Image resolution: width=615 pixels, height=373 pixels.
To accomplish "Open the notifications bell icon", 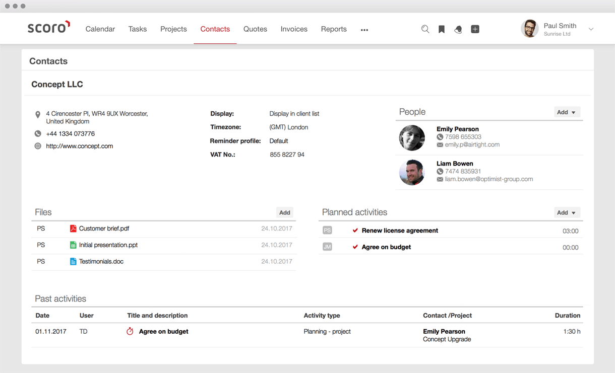I will point(458,29).
